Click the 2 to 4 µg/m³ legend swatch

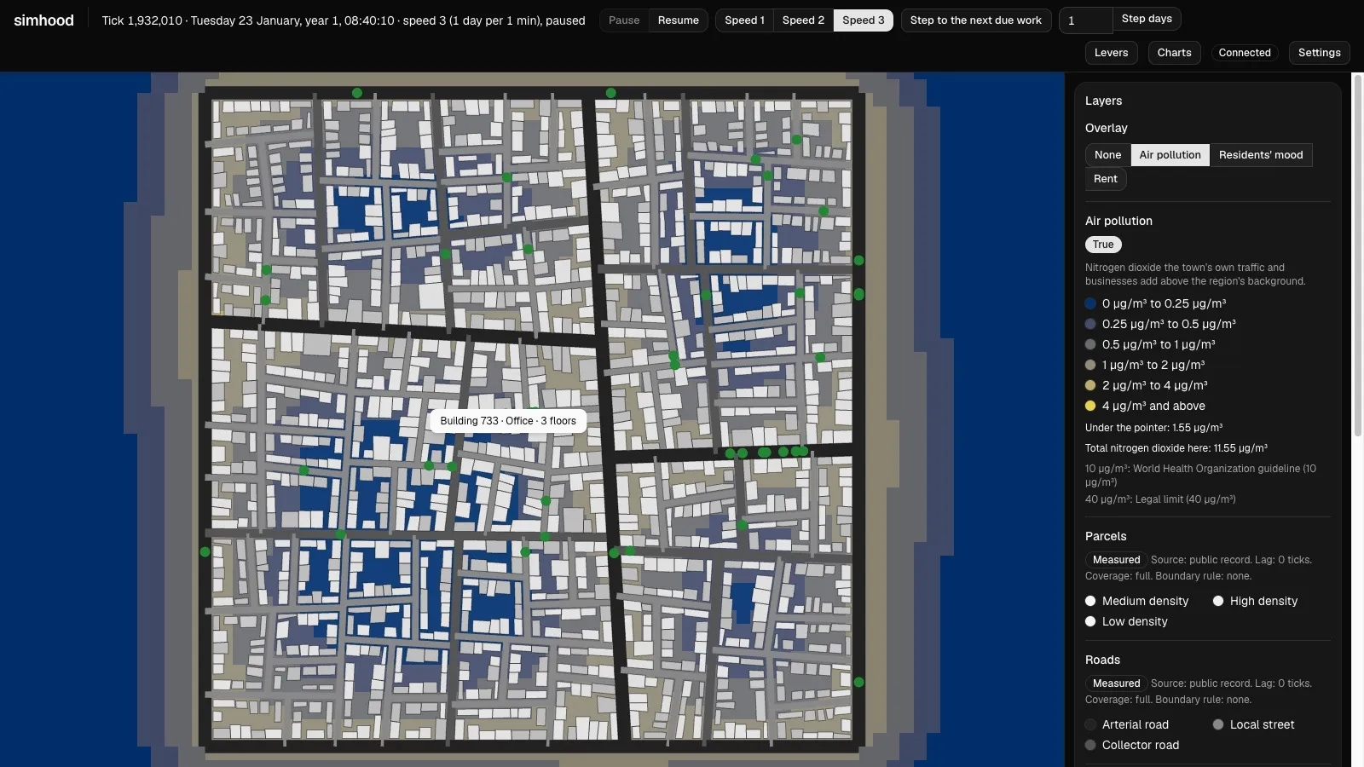[x=1090, y=385]
